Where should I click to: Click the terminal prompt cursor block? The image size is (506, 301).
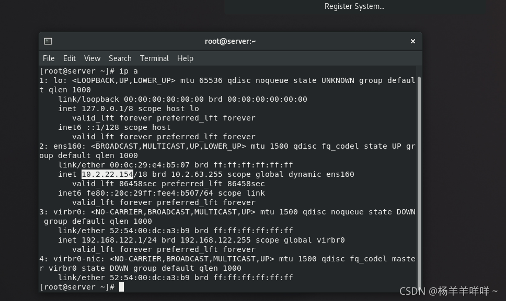(121, 287)
